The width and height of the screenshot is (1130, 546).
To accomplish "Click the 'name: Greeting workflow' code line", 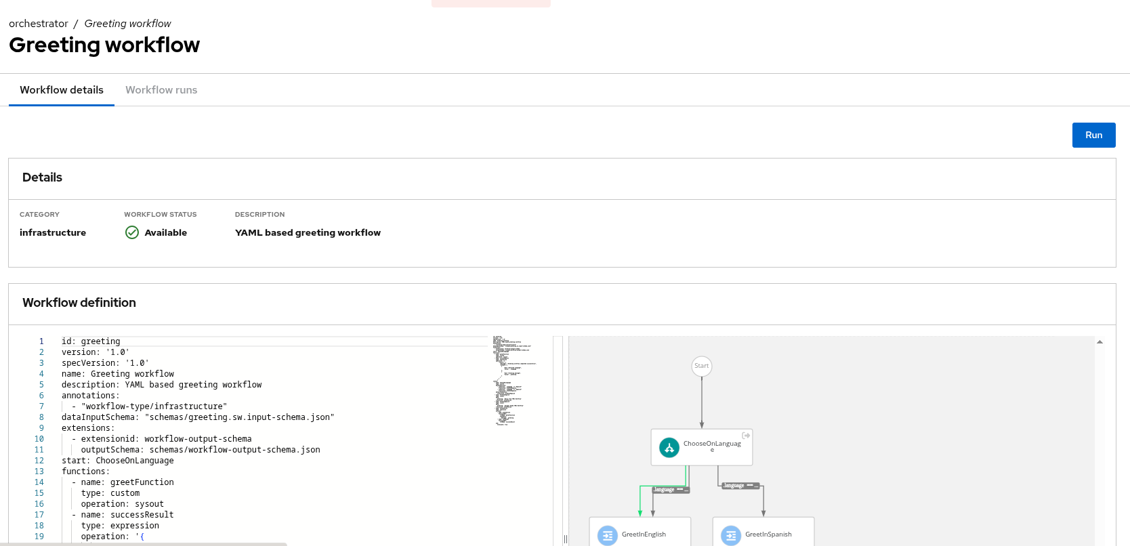I will click(118, 374).
